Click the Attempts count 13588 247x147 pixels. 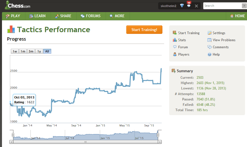pyautogui.click(x=201, y=94)
